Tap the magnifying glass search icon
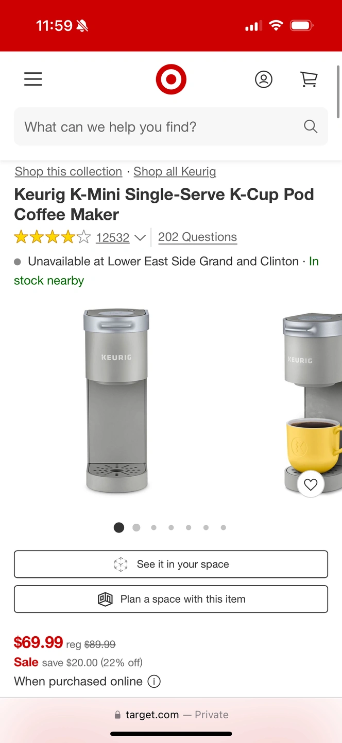 311,126
